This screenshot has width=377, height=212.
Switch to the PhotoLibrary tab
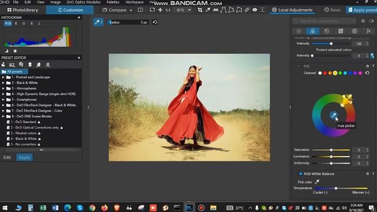pos(22,10)
